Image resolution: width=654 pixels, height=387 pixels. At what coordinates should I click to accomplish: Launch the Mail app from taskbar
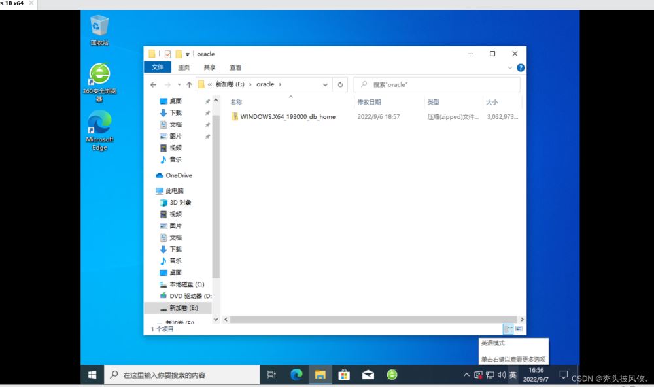point(368,375)
